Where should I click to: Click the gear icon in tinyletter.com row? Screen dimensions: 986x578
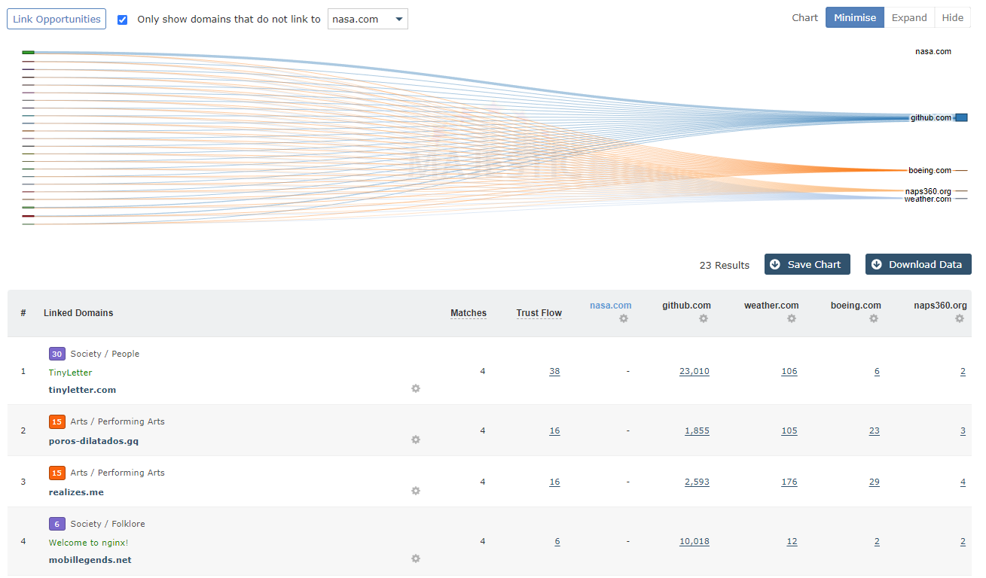[416, 388]
